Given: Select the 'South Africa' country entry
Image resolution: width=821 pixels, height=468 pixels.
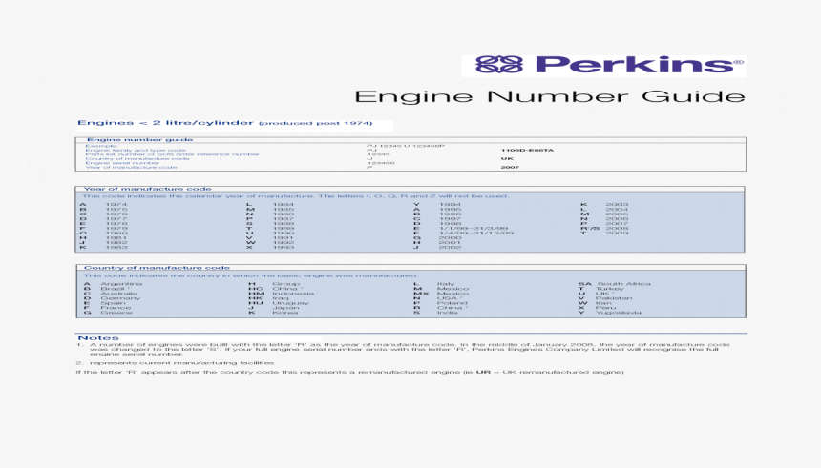Looking at the screenshot, I should click(x=624, y=284).
